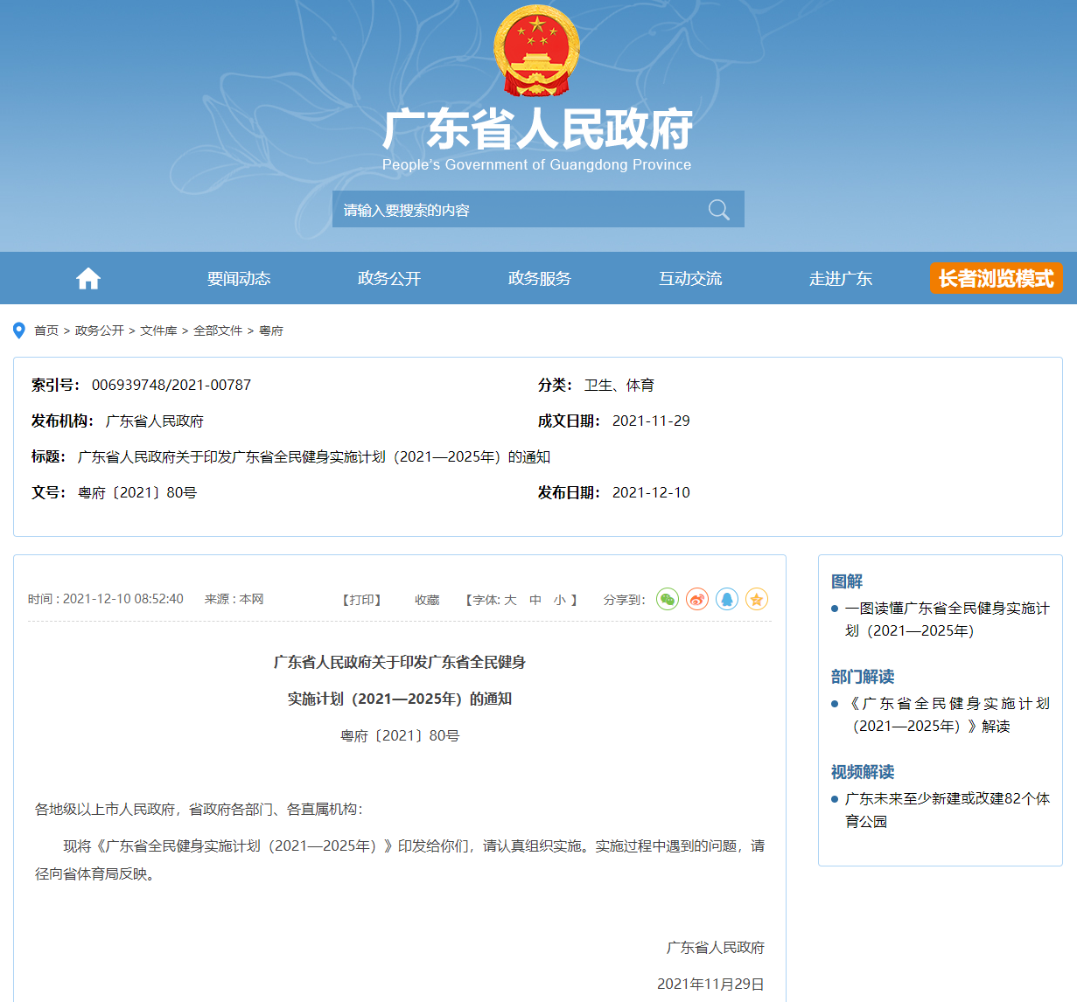This screenshot has height=1002, width=1077.
Task: Click the breadcrumb location pin icon
Action: (19, 331)
